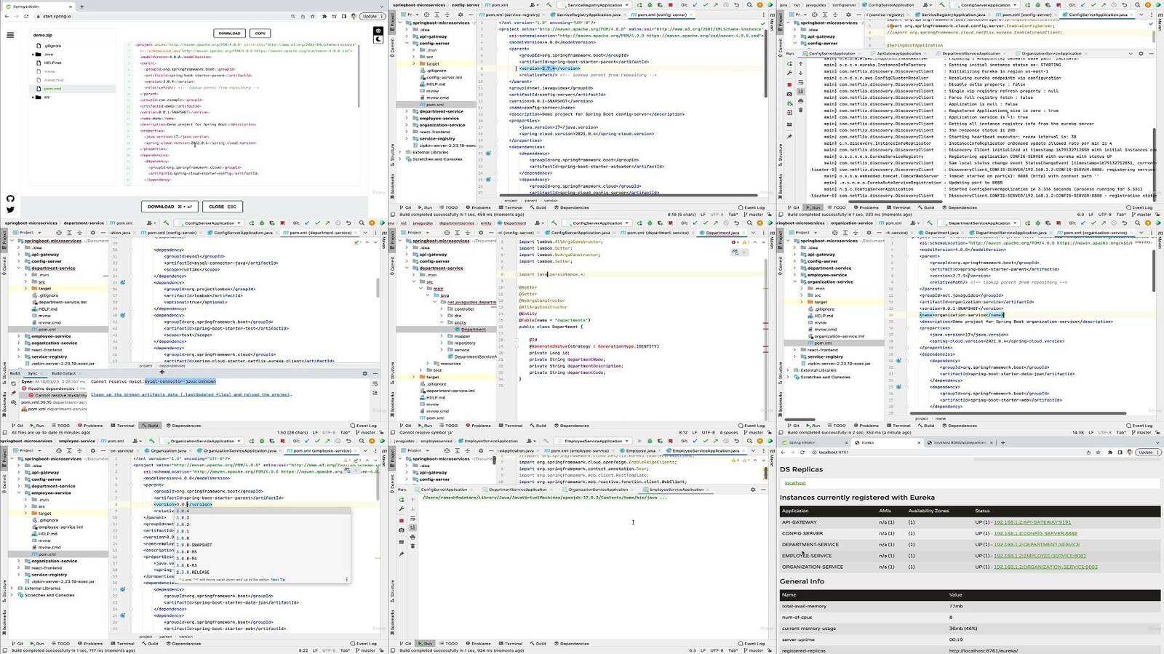Click the CLOSE ESC button on Spring Initializr
Image resolution: width=1164 pixels, height=654 pixels.
[x=222, y=207]
